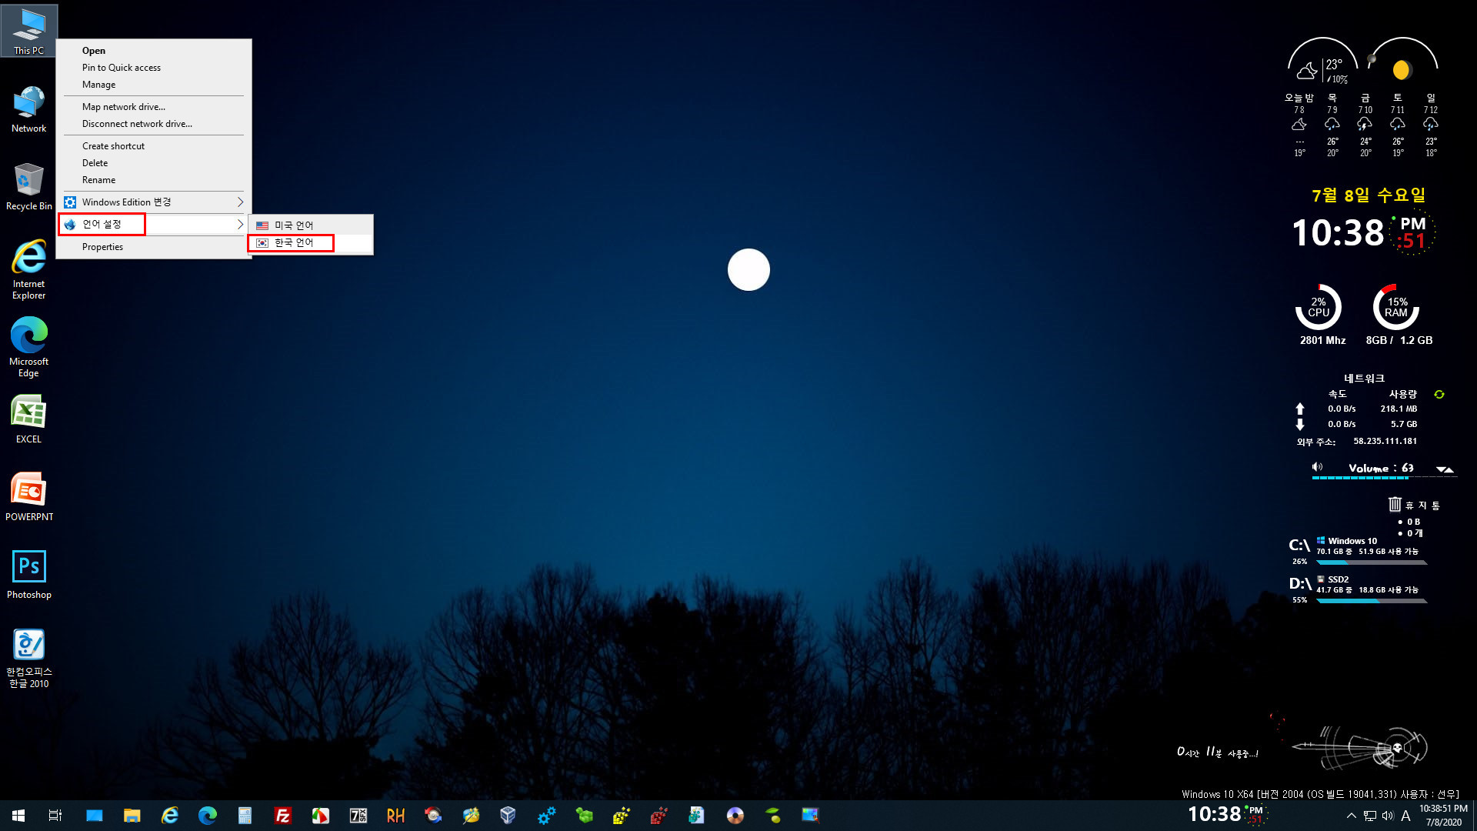This screenshot has height=831, width=1477.
Task: Launch FileZilla from the taskbar
Action: 282,816
